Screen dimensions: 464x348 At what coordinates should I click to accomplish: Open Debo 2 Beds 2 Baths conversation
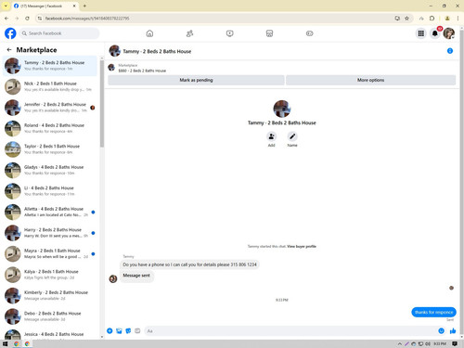point(50,316)
